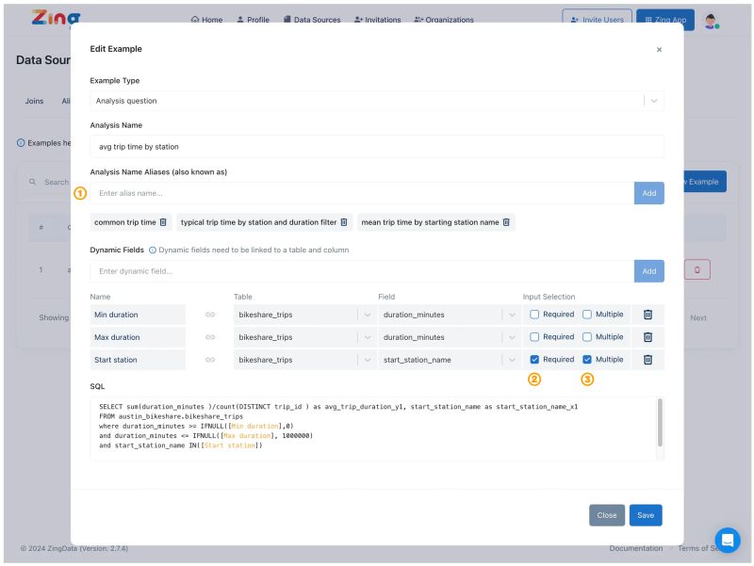Go to Home in the top navigation
This screenshot has width=754, height=566.
[206, 20]
